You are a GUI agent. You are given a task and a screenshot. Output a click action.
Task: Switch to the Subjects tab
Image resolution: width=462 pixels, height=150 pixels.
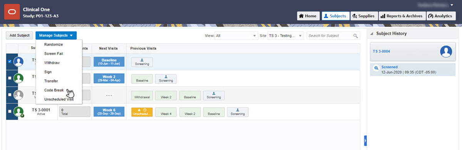pos(336,16)
